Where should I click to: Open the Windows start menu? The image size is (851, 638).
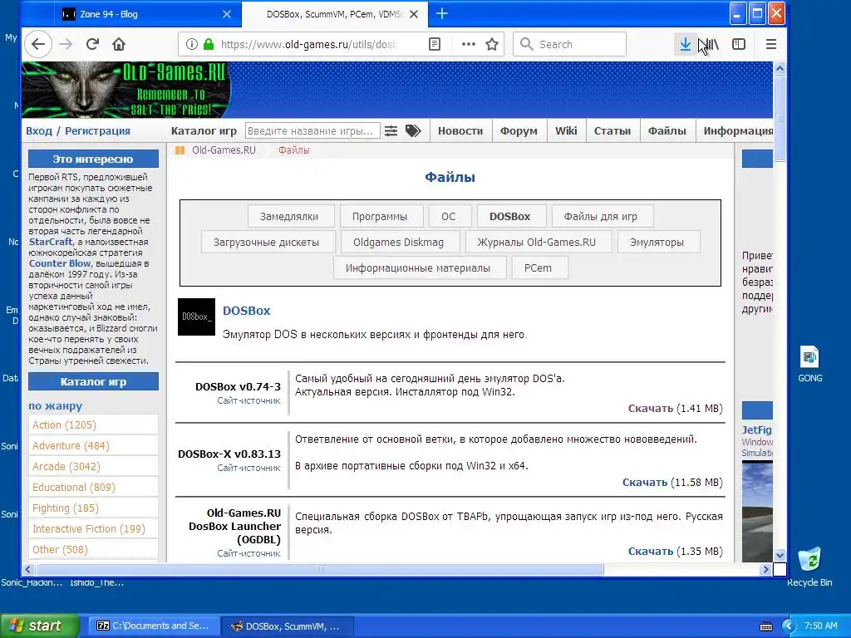(40, 626)
